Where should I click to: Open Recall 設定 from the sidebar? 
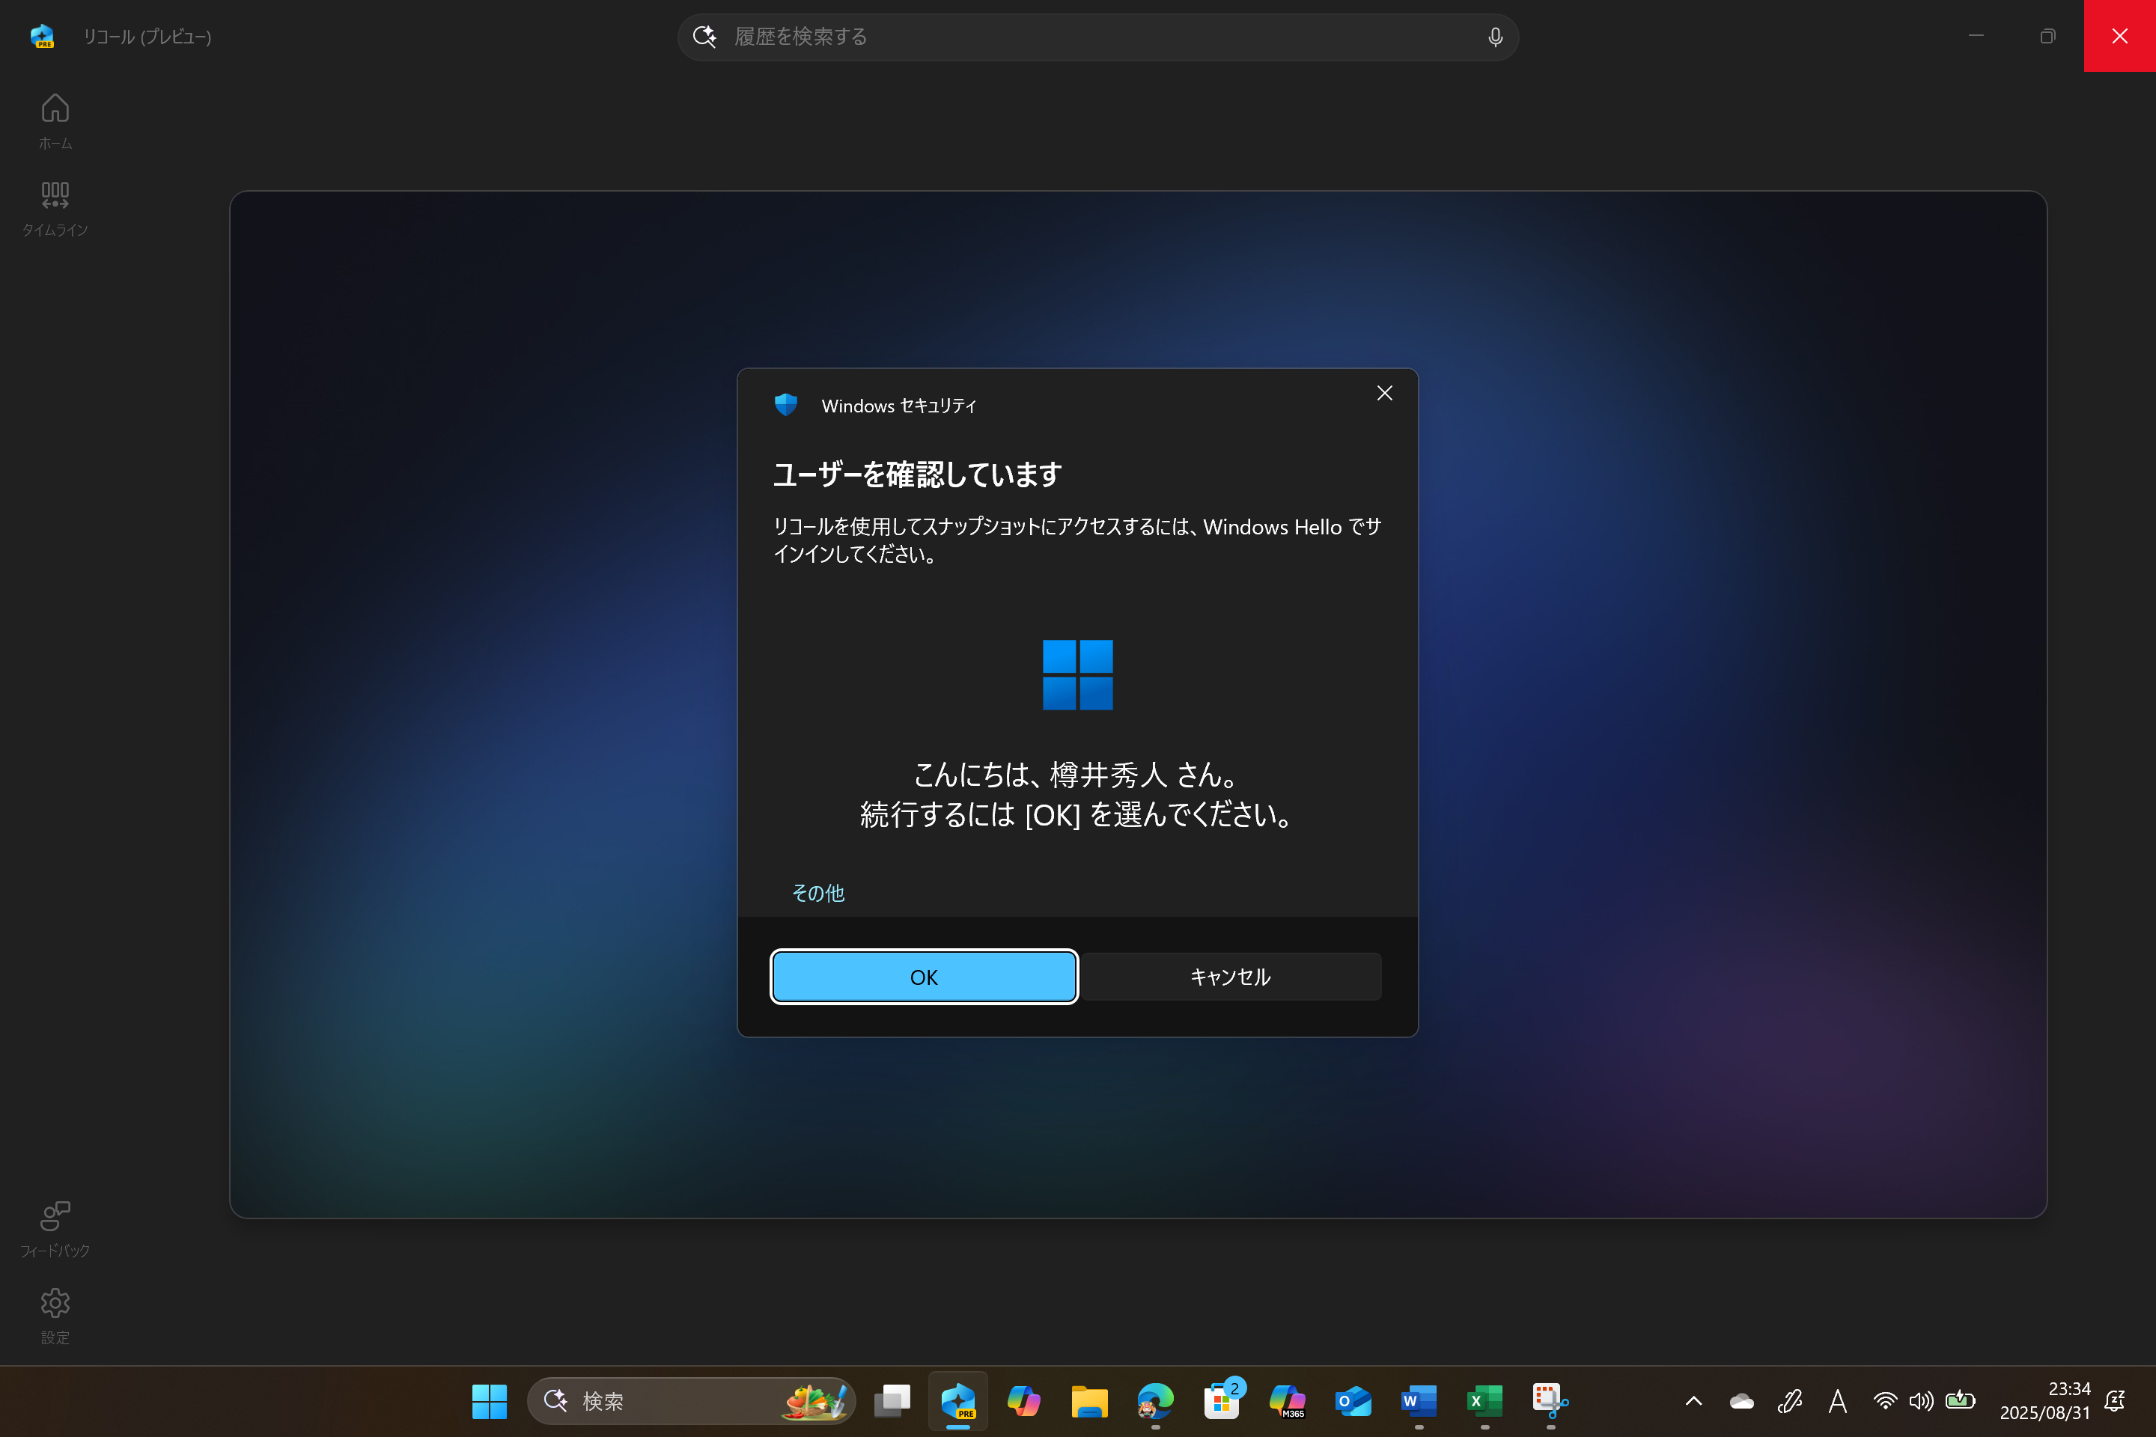55,1315
